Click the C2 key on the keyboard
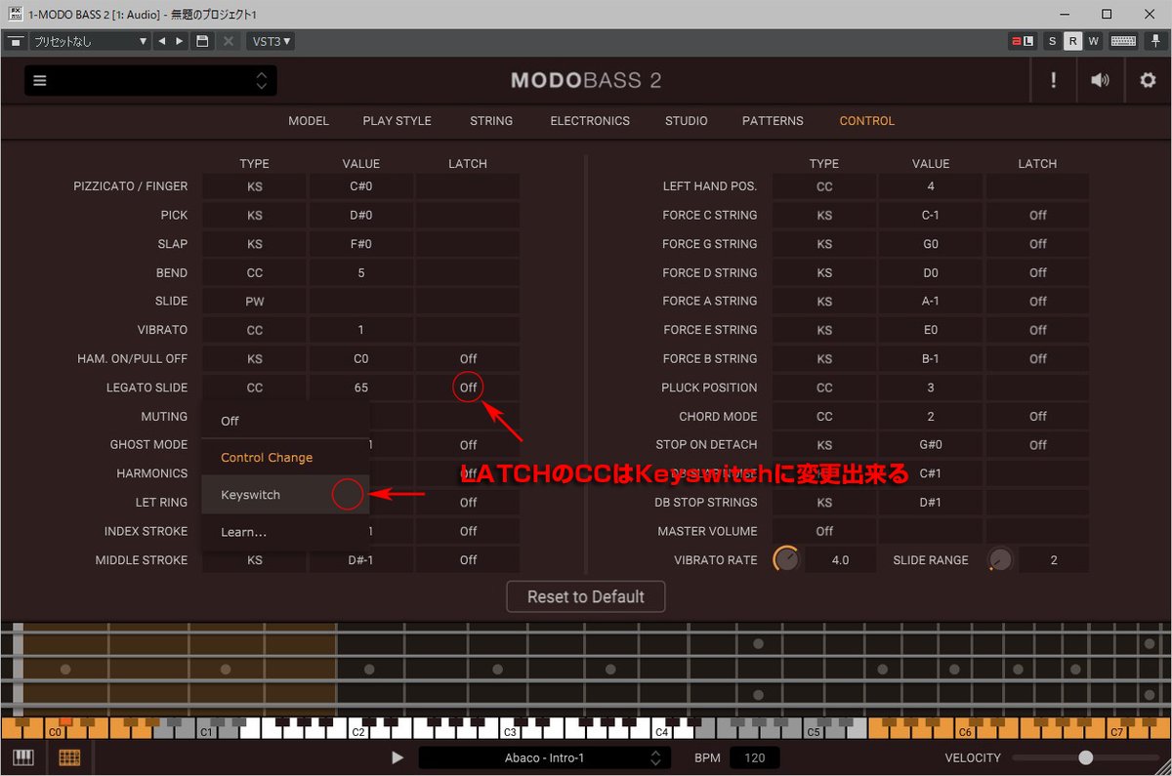Viewport: 1172px width, 776px height. [357, 733]
